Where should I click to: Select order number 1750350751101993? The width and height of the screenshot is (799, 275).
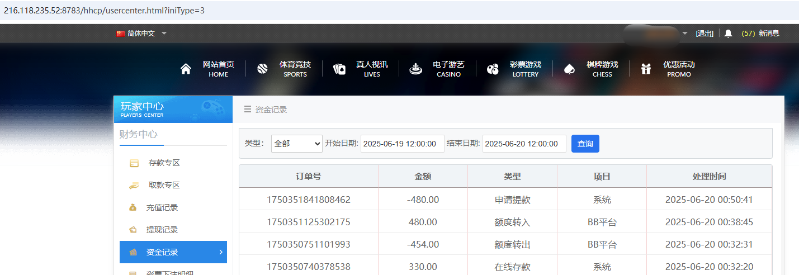click(309, 244)
